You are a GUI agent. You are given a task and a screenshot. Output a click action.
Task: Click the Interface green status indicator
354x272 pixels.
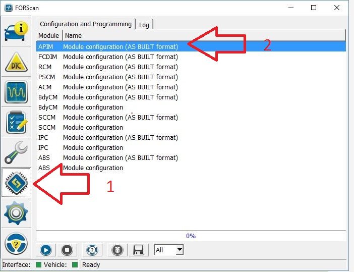pyautogui.click(x=39, y=264)
